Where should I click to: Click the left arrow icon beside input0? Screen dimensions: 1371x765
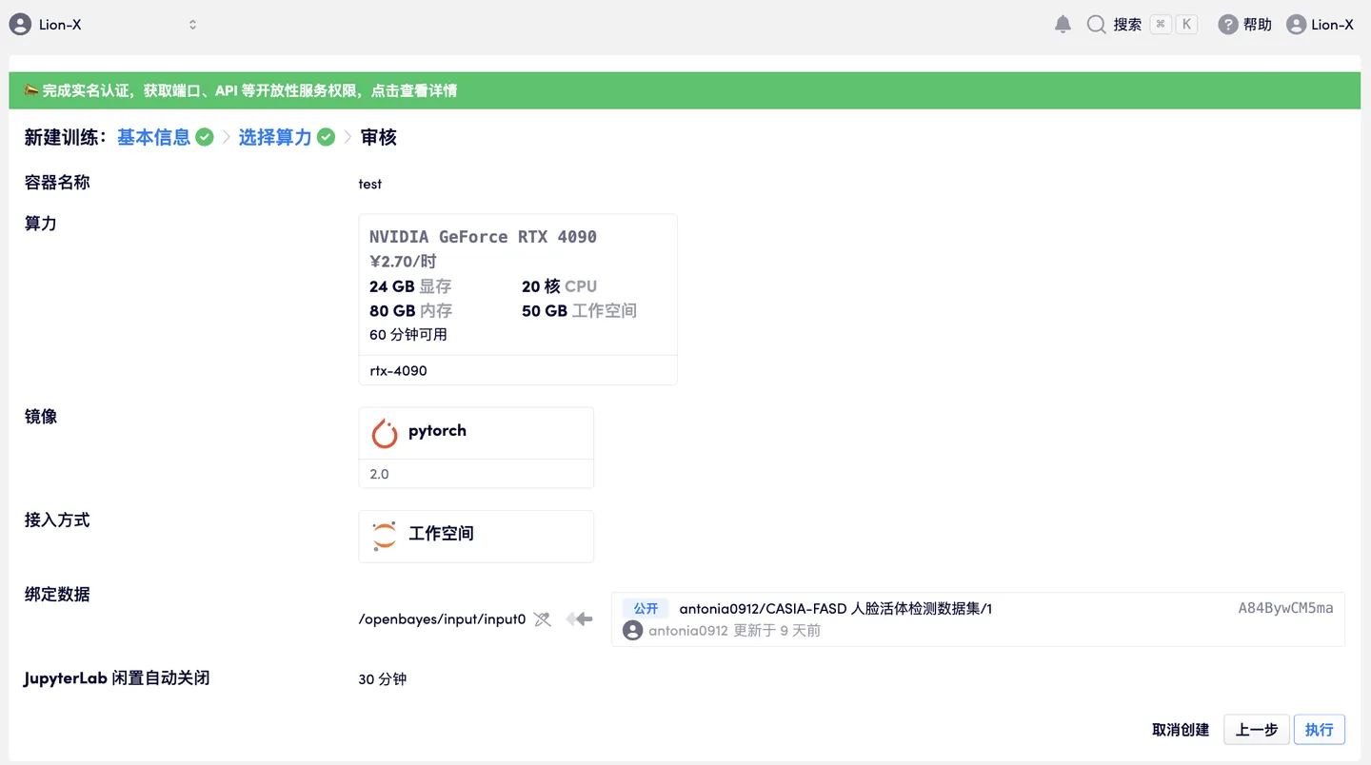(x=579, y=618)
